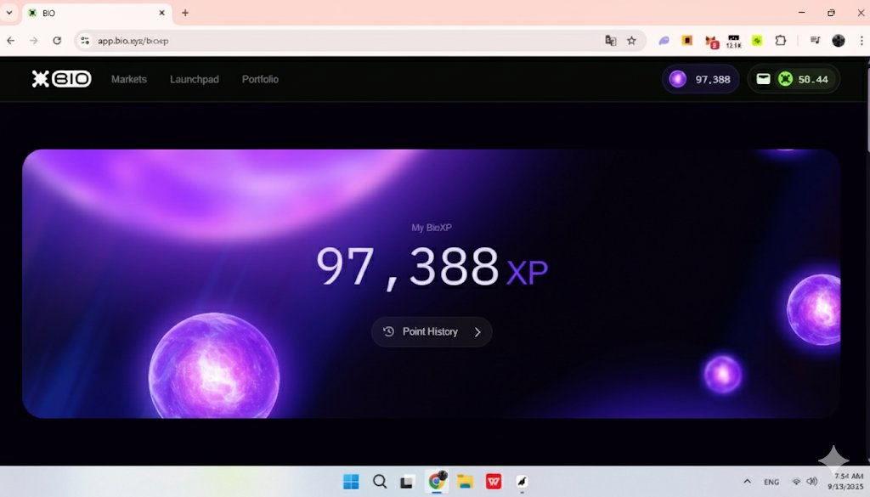Close the BIO browser tab
The image size is (870, 497).
pos(162,13)
